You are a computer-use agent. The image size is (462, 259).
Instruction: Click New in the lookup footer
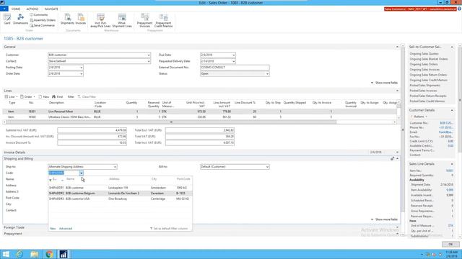coord(53,229)
